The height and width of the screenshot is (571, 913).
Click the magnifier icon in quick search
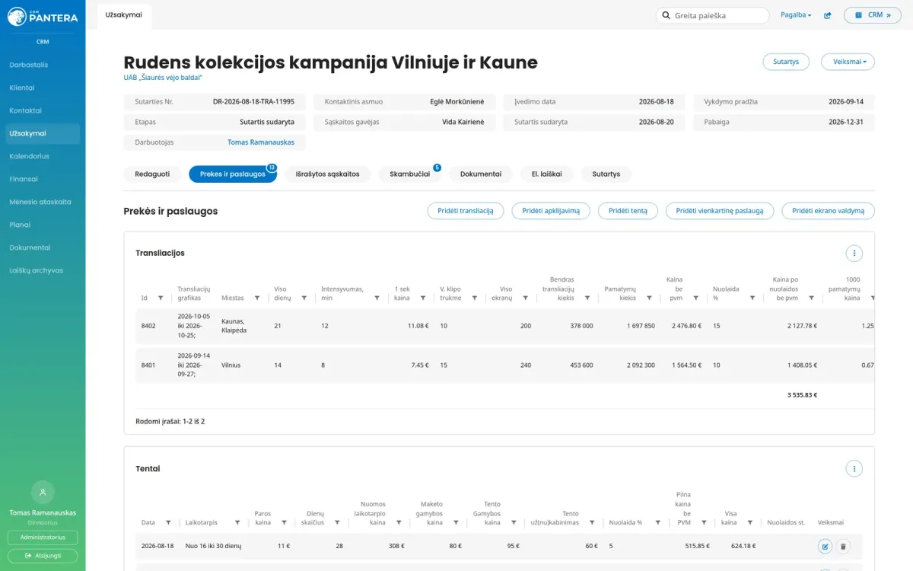click(x=666, y=15)
